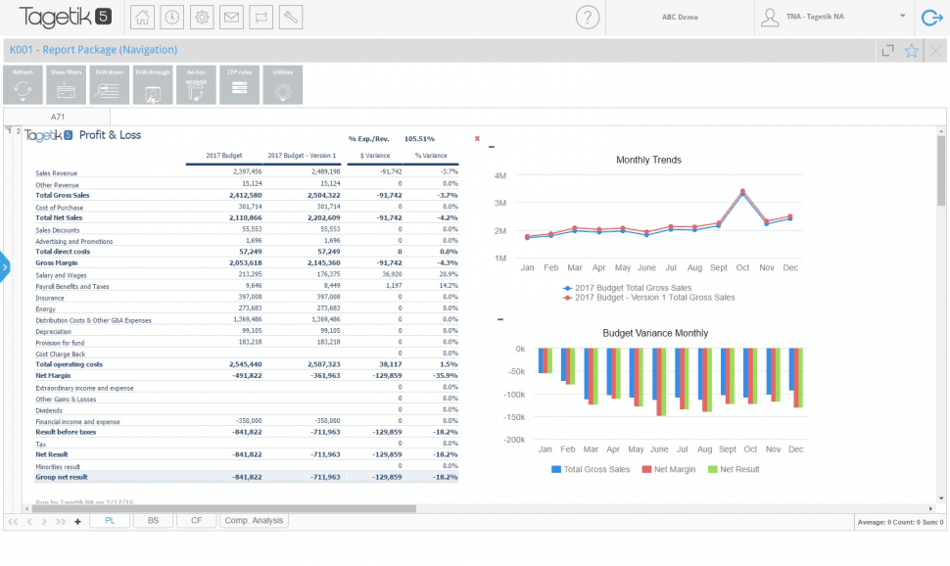Go to the Home page icon
950x566 pixels.
tap(142, 17)
